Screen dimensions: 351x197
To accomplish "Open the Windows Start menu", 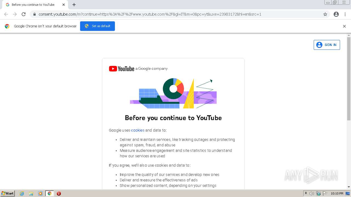I will pyautogui.click(x=8, y=193).
